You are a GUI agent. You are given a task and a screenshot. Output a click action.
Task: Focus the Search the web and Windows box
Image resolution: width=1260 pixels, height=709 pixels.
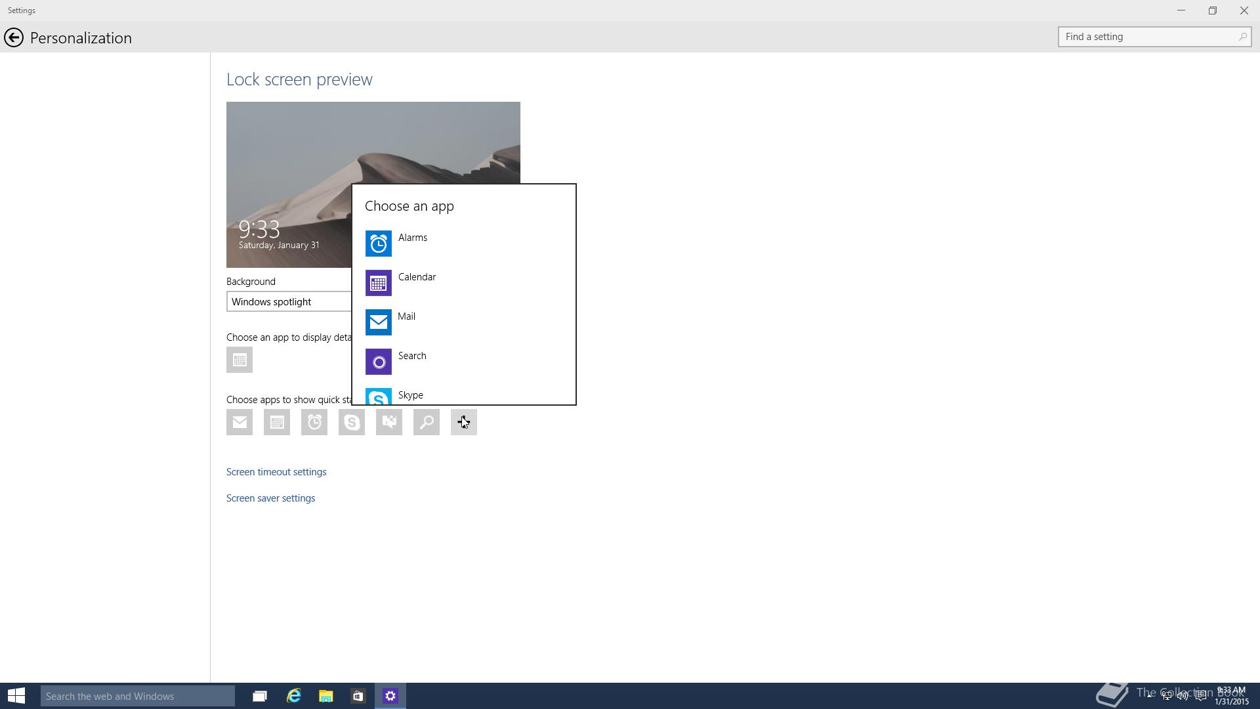138,696
